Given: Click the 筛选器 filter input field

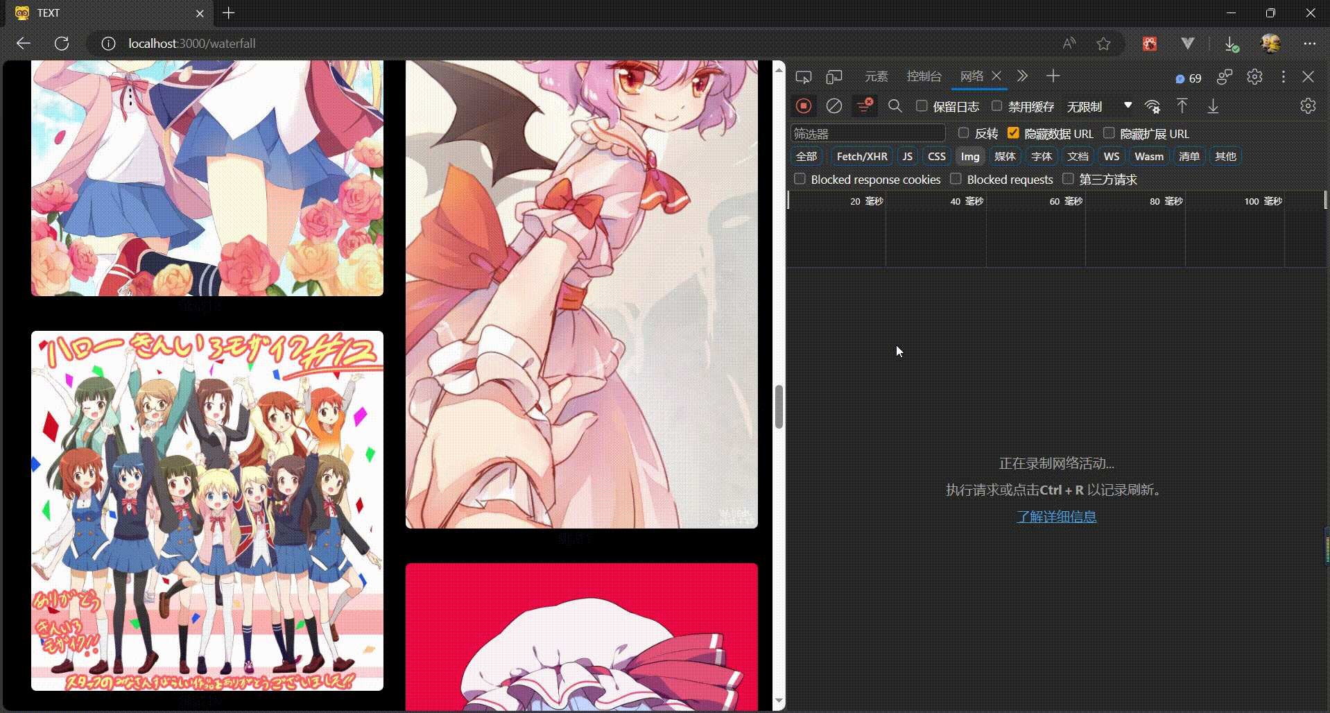Looking at the screenshot, I should tap(868, 133).
